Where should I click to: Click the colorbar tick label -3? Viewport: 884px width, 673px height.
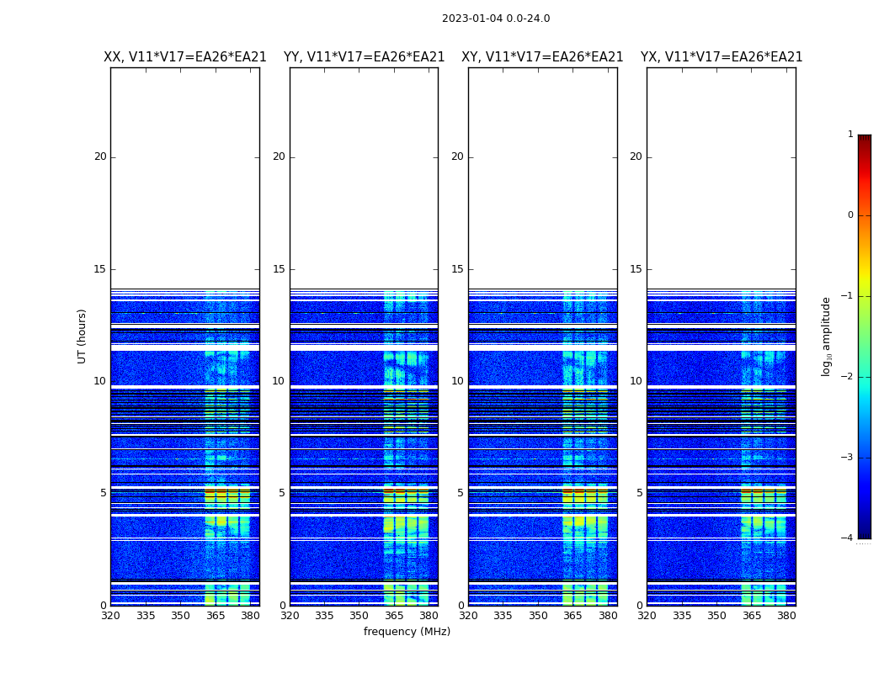[x=847, y=457]
